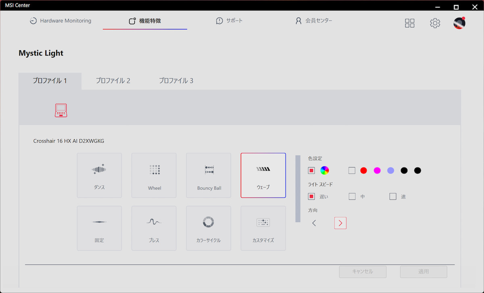Set light speed to 遅い
This screenshot has width=484, height=293.
[311, 196]
